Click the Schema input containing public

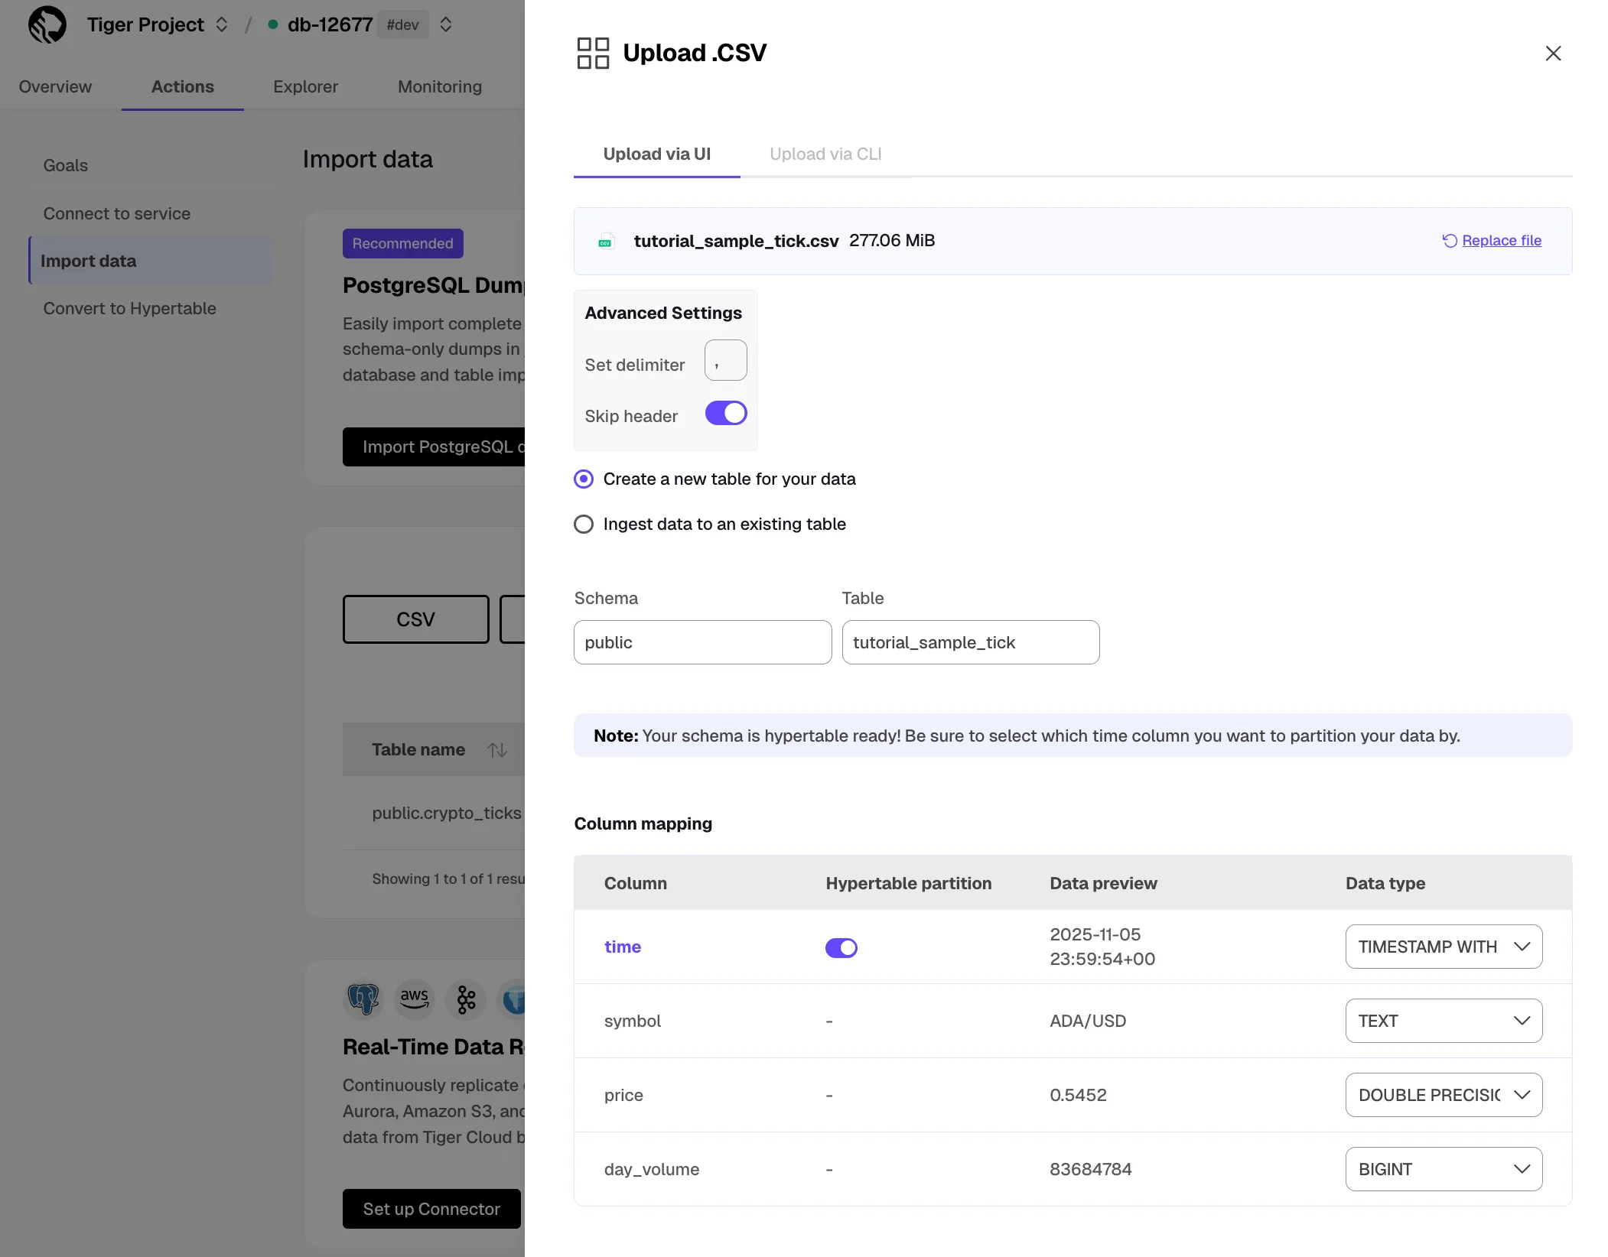click(702, 642)
